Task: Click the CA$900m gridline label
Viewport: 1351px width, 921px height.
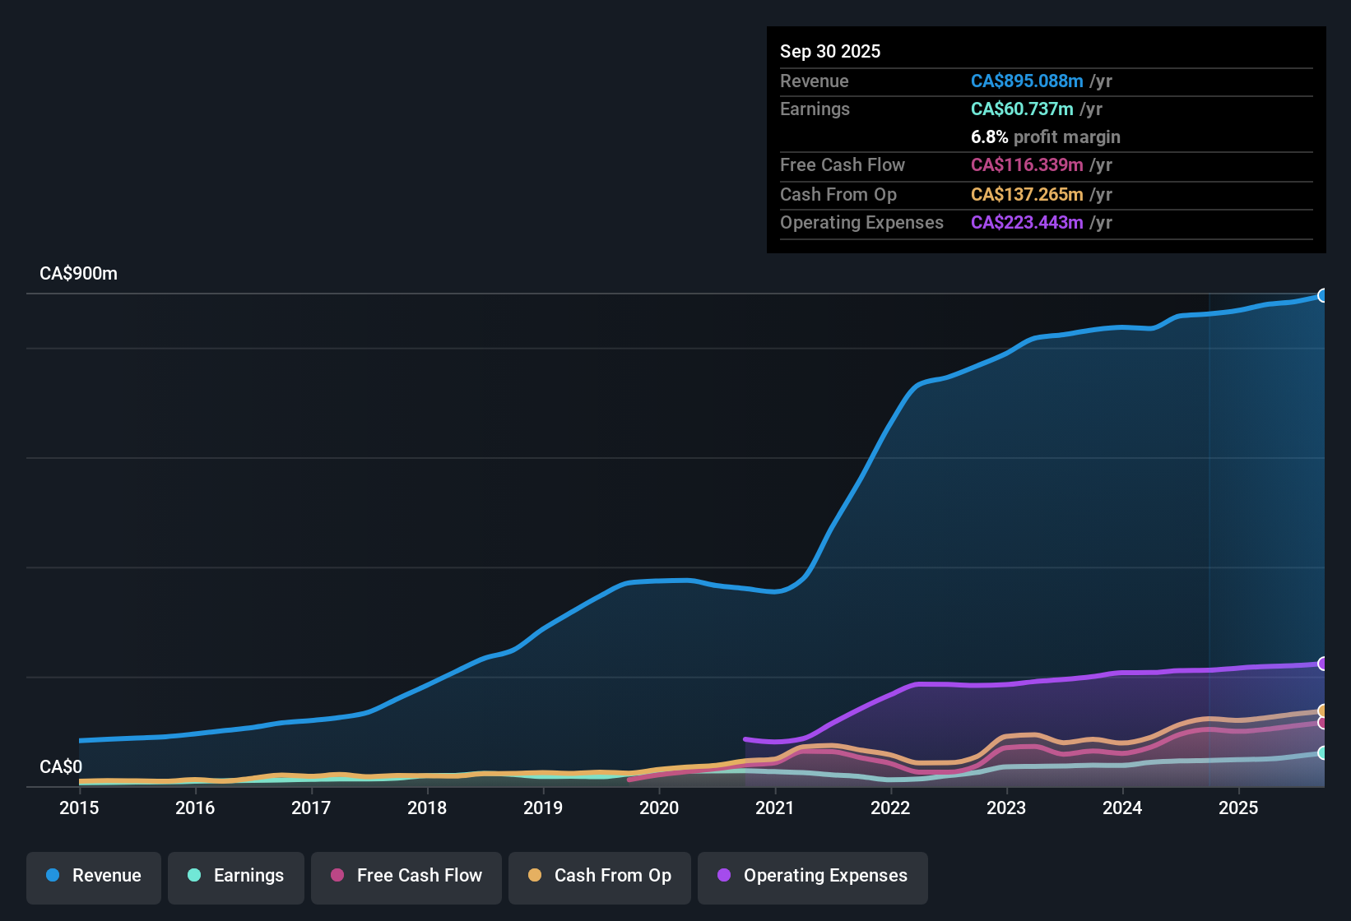Action: coord(78,273)
